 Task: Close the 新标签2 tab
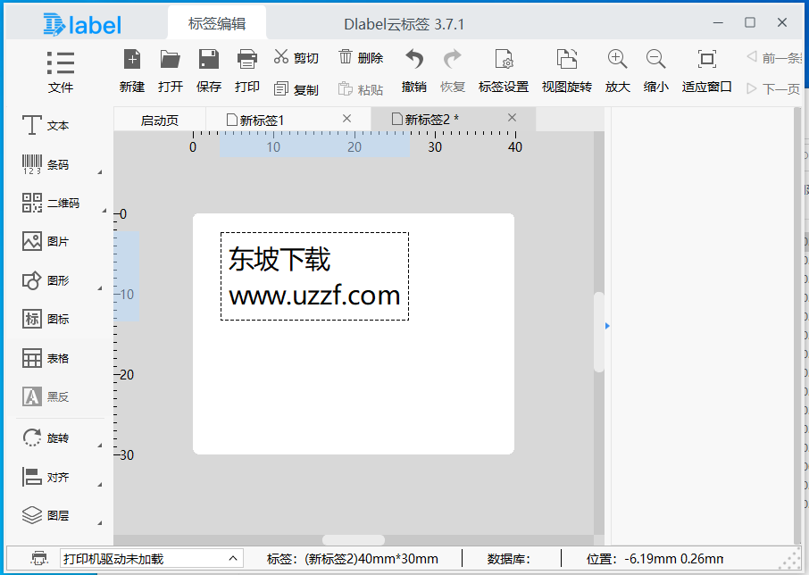(512, 118)
